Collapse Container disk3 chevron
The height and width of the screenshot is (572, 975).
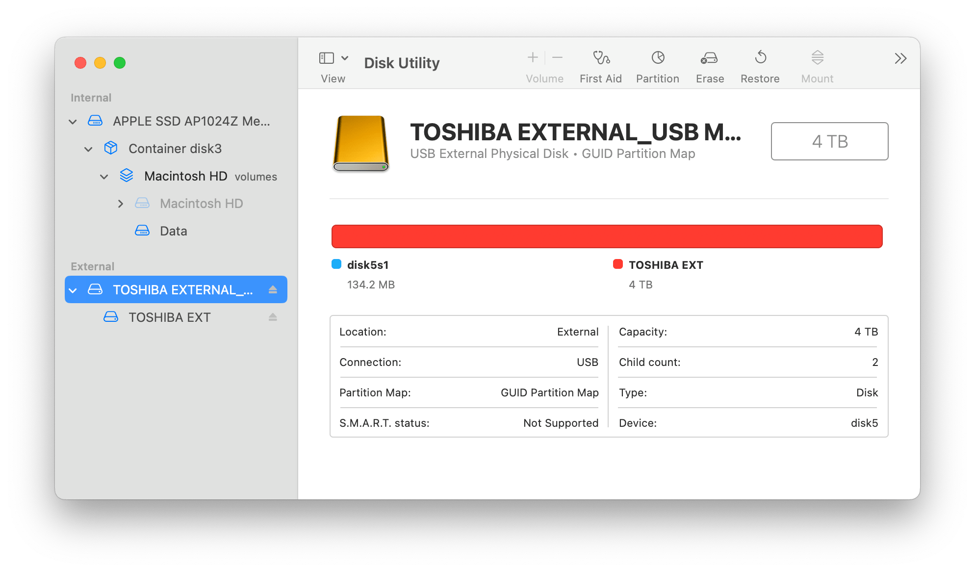(x=88, y=149)
